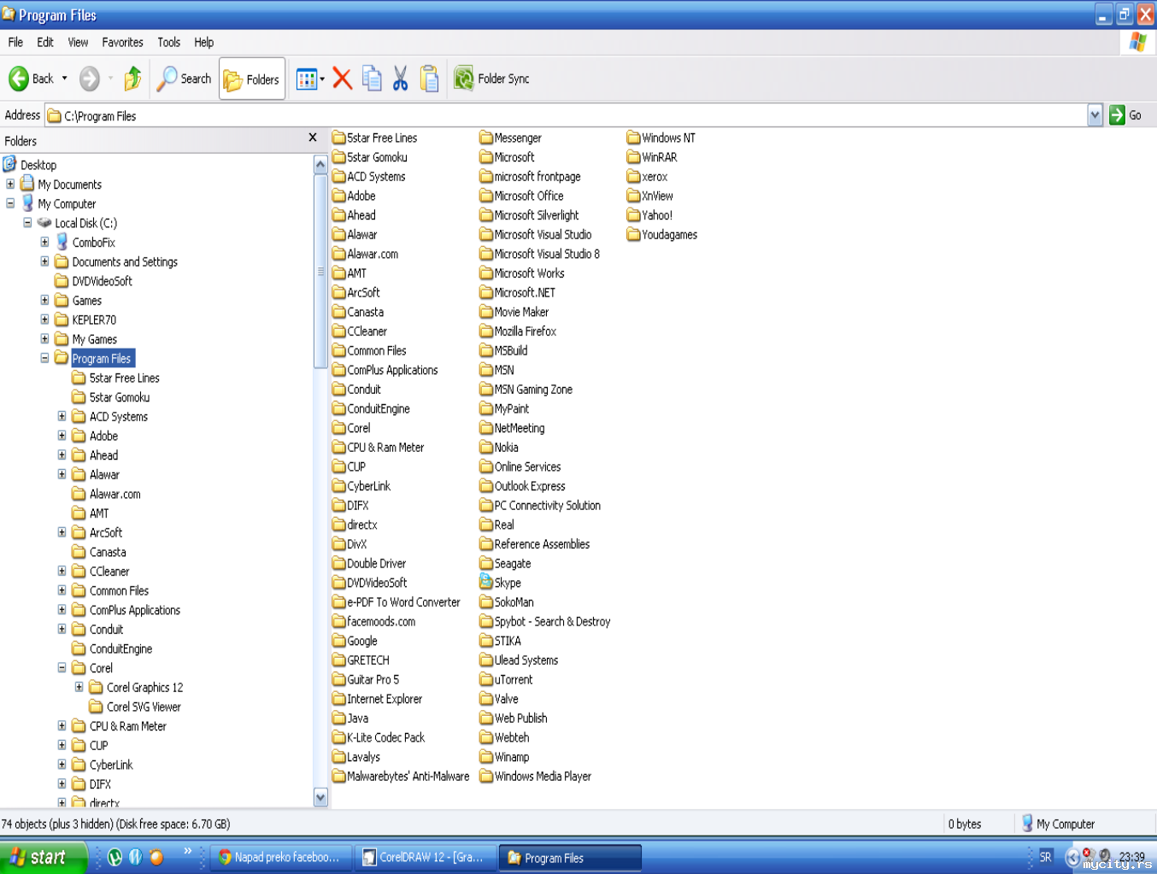This screenshot has height=874, width=1157.
Task: Go up one folder level
Action: 132,79
